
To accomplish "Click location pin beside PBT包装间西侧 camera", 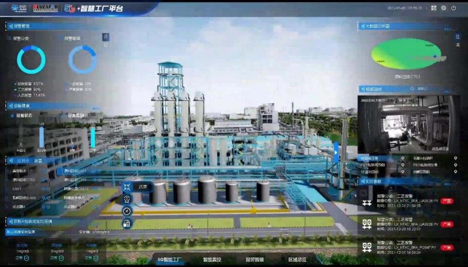I will 402,165.
